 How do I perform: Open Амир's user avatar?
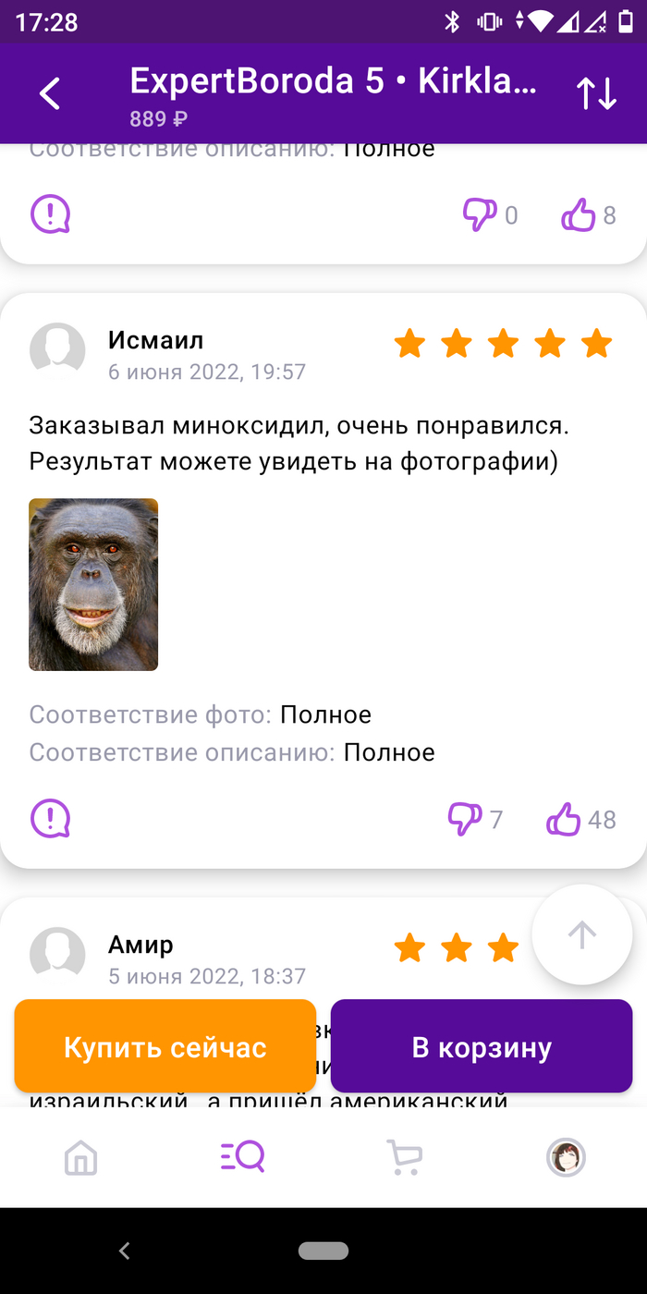tap(57, 952)
